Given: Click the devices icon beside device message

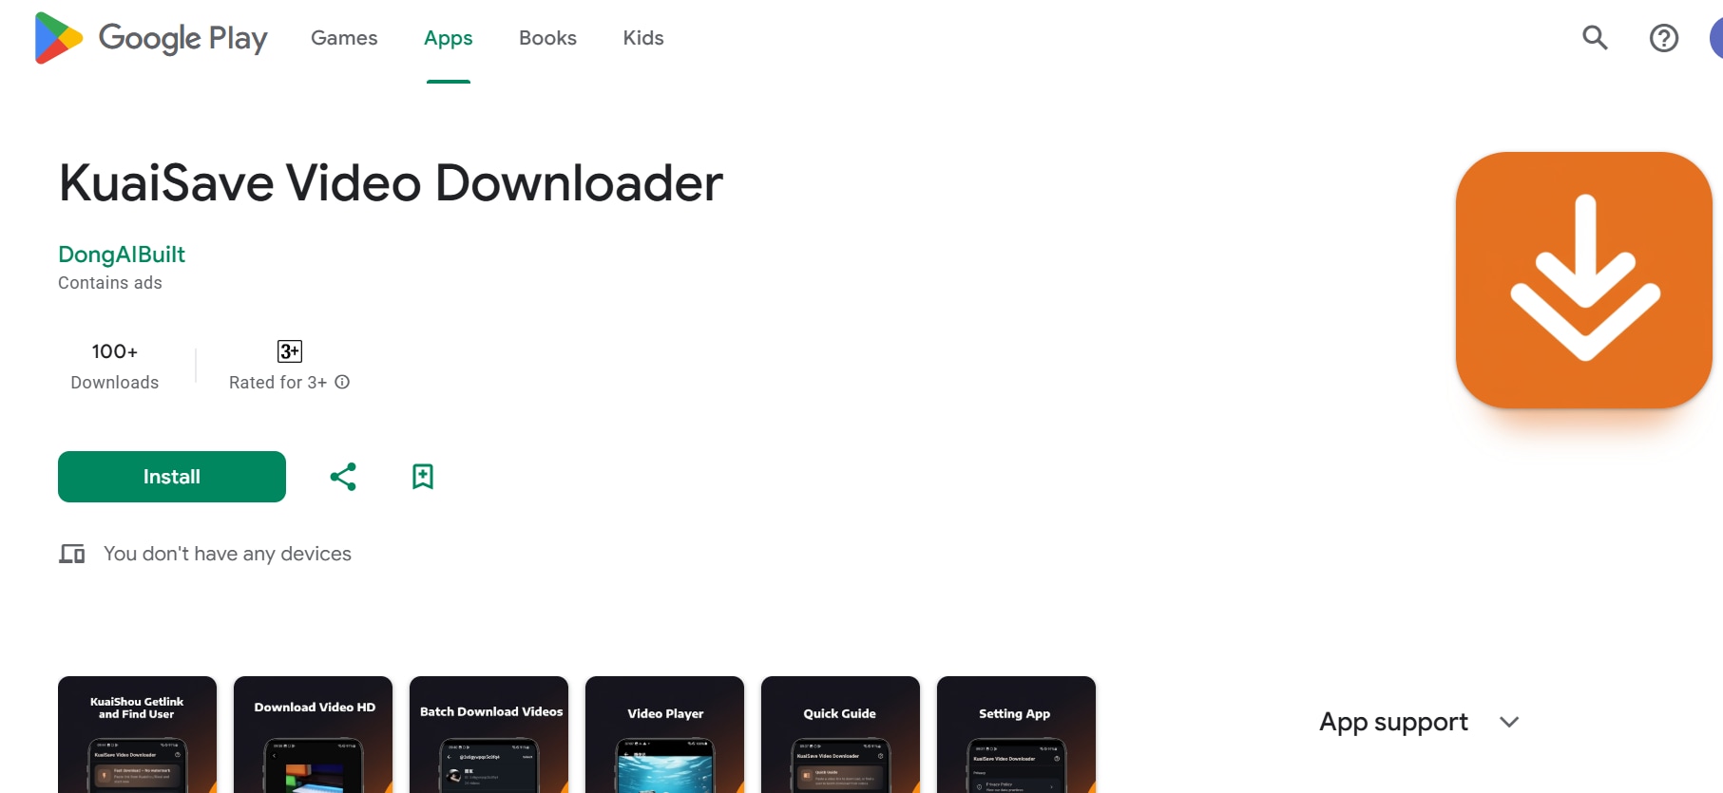Looking at the screenshot, I should click(x=72, y=554).
